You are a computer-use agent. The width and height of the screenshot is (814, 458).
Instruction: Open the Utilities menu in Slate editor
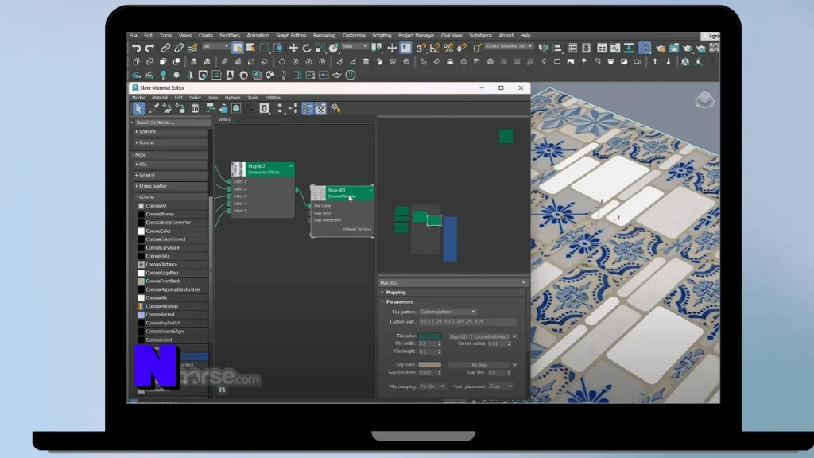(273, 98)
